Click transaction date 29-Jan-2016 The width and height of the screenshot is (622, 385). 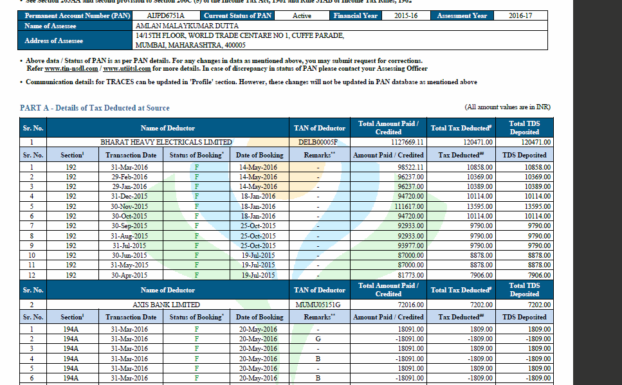[x=129, y=186]
